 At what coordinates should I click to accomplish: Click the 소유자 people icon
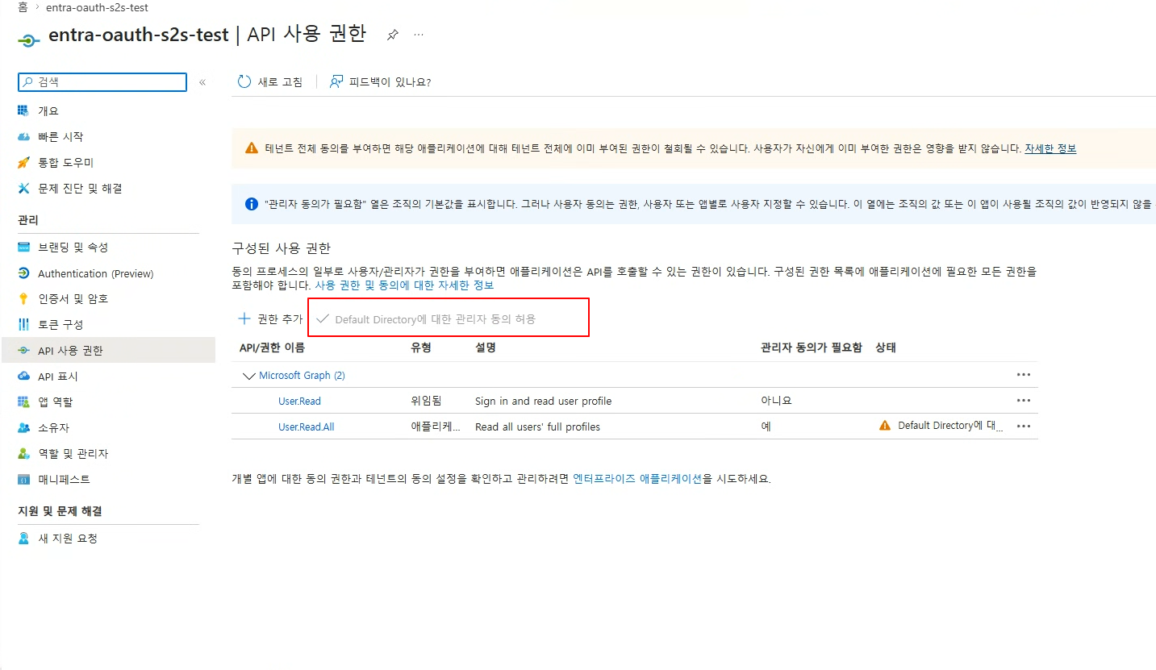pyautogui.click(x=23, y=427)
